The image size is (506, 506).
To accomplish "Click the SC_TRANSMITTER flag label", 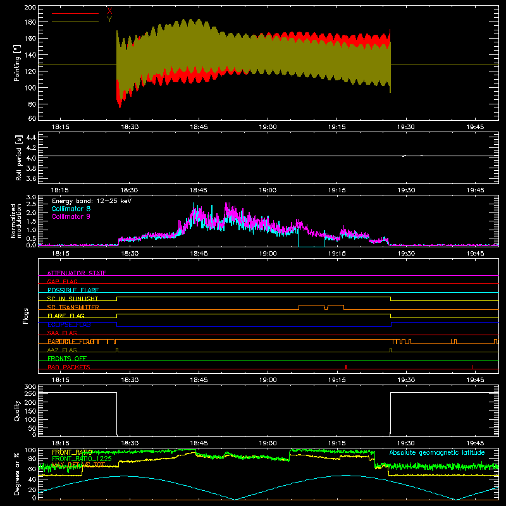I will click(73, 307).
